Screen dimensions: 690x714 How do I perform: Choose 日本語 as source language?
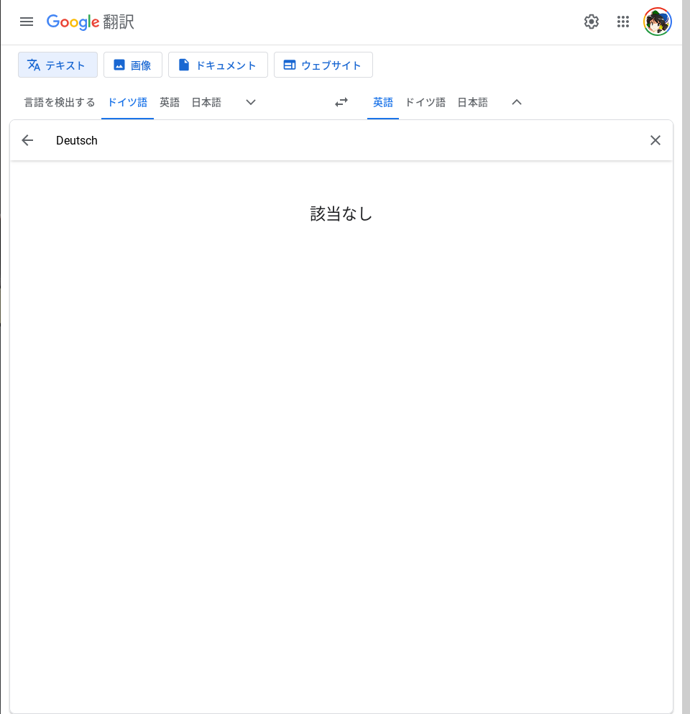coord(206,102)
